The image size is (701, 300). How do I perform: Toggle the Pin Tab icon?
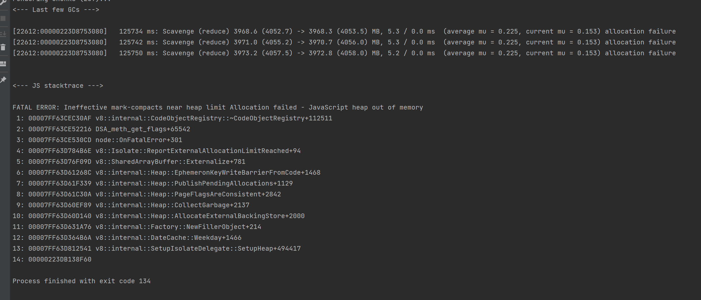click(3, 80)
